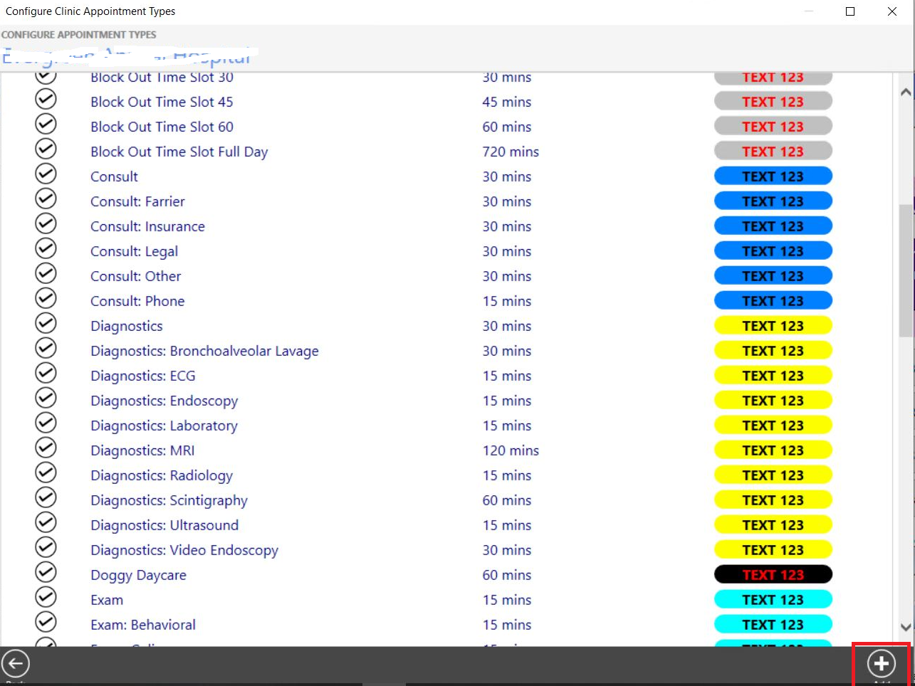This screenshot has height=686, width=915.
Task: Open the Diagnostics: Bronchoalveolar Lavage entry
Action: click(x=205, y=351)
